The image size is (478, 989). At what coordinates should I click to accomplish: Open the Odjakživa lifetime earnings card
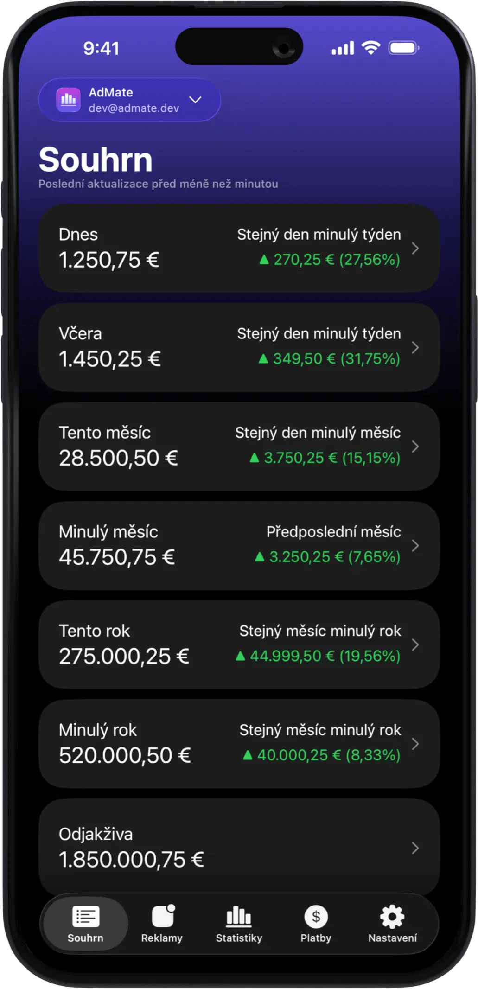pyautogui.click(x=239, y=847)
